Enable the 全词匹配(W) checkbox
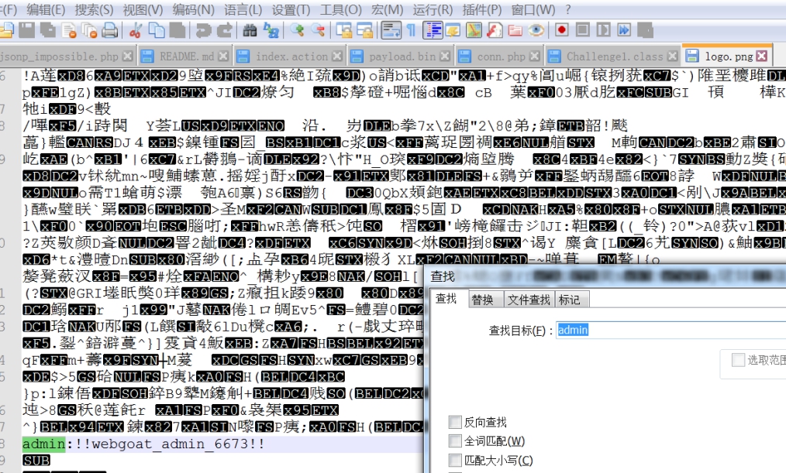The width and height of the screenshot is (786, 473). pyautogui.click(x=455, y=441)
